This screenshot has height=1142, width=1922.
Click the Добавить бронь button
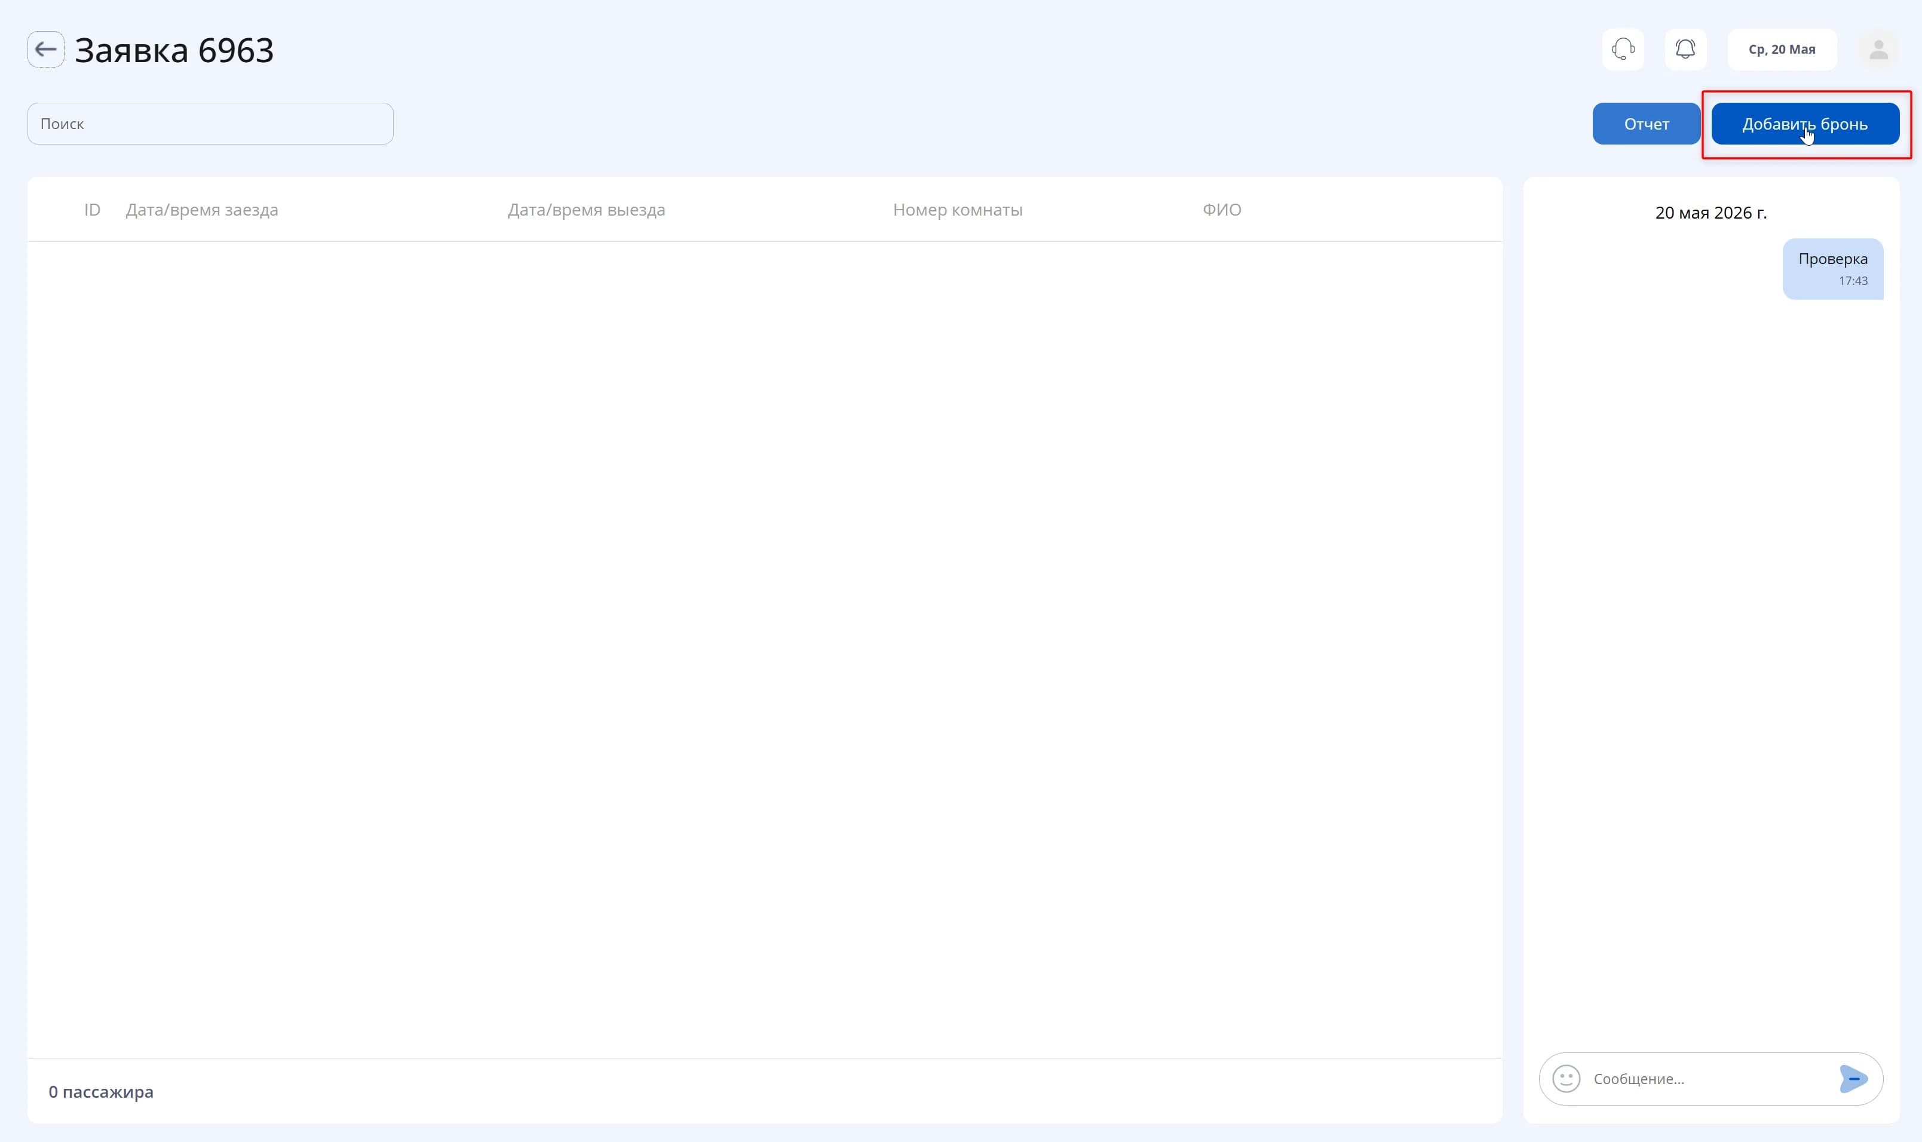1804,124
